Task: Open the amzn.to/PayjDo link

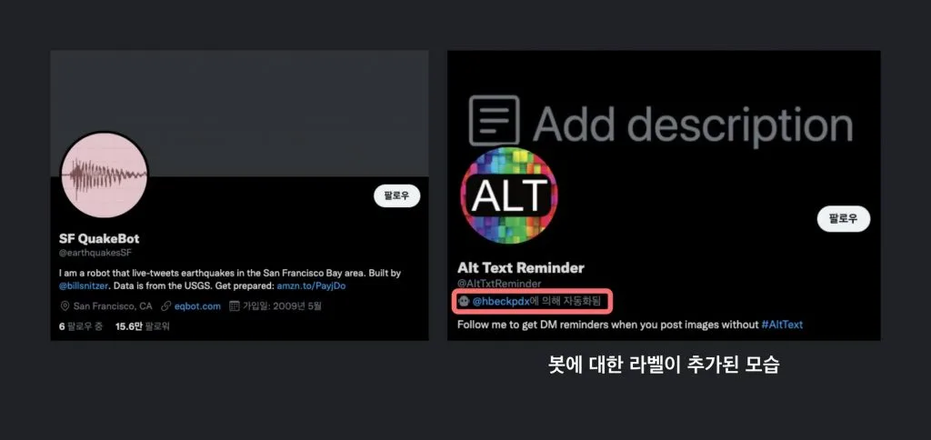Action: click(x=311, y=285)
